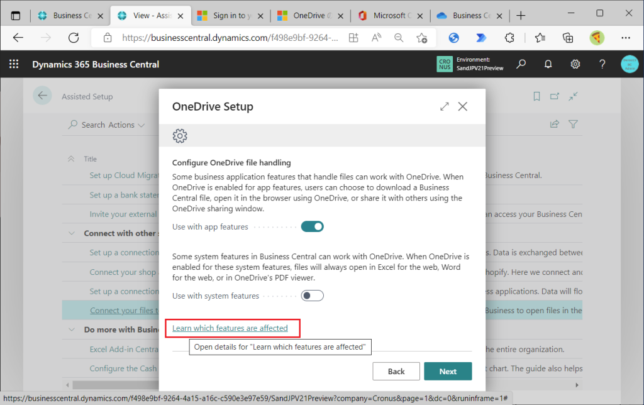Open the filter pane on Assisted Setup
Screen dimensions: 644x405
[573, 124]
